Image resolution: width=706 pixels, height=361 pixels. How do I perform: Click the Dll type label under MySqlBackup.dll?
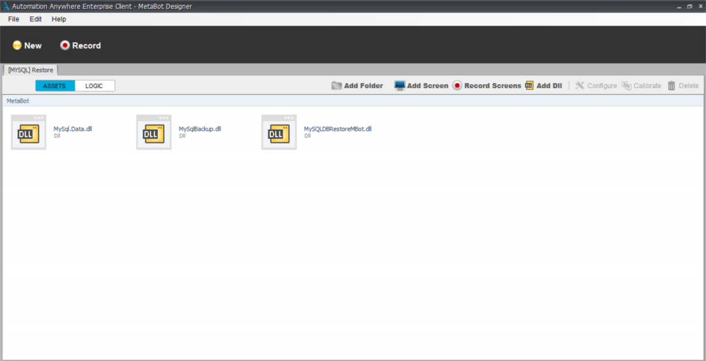(x=182, y=136)
